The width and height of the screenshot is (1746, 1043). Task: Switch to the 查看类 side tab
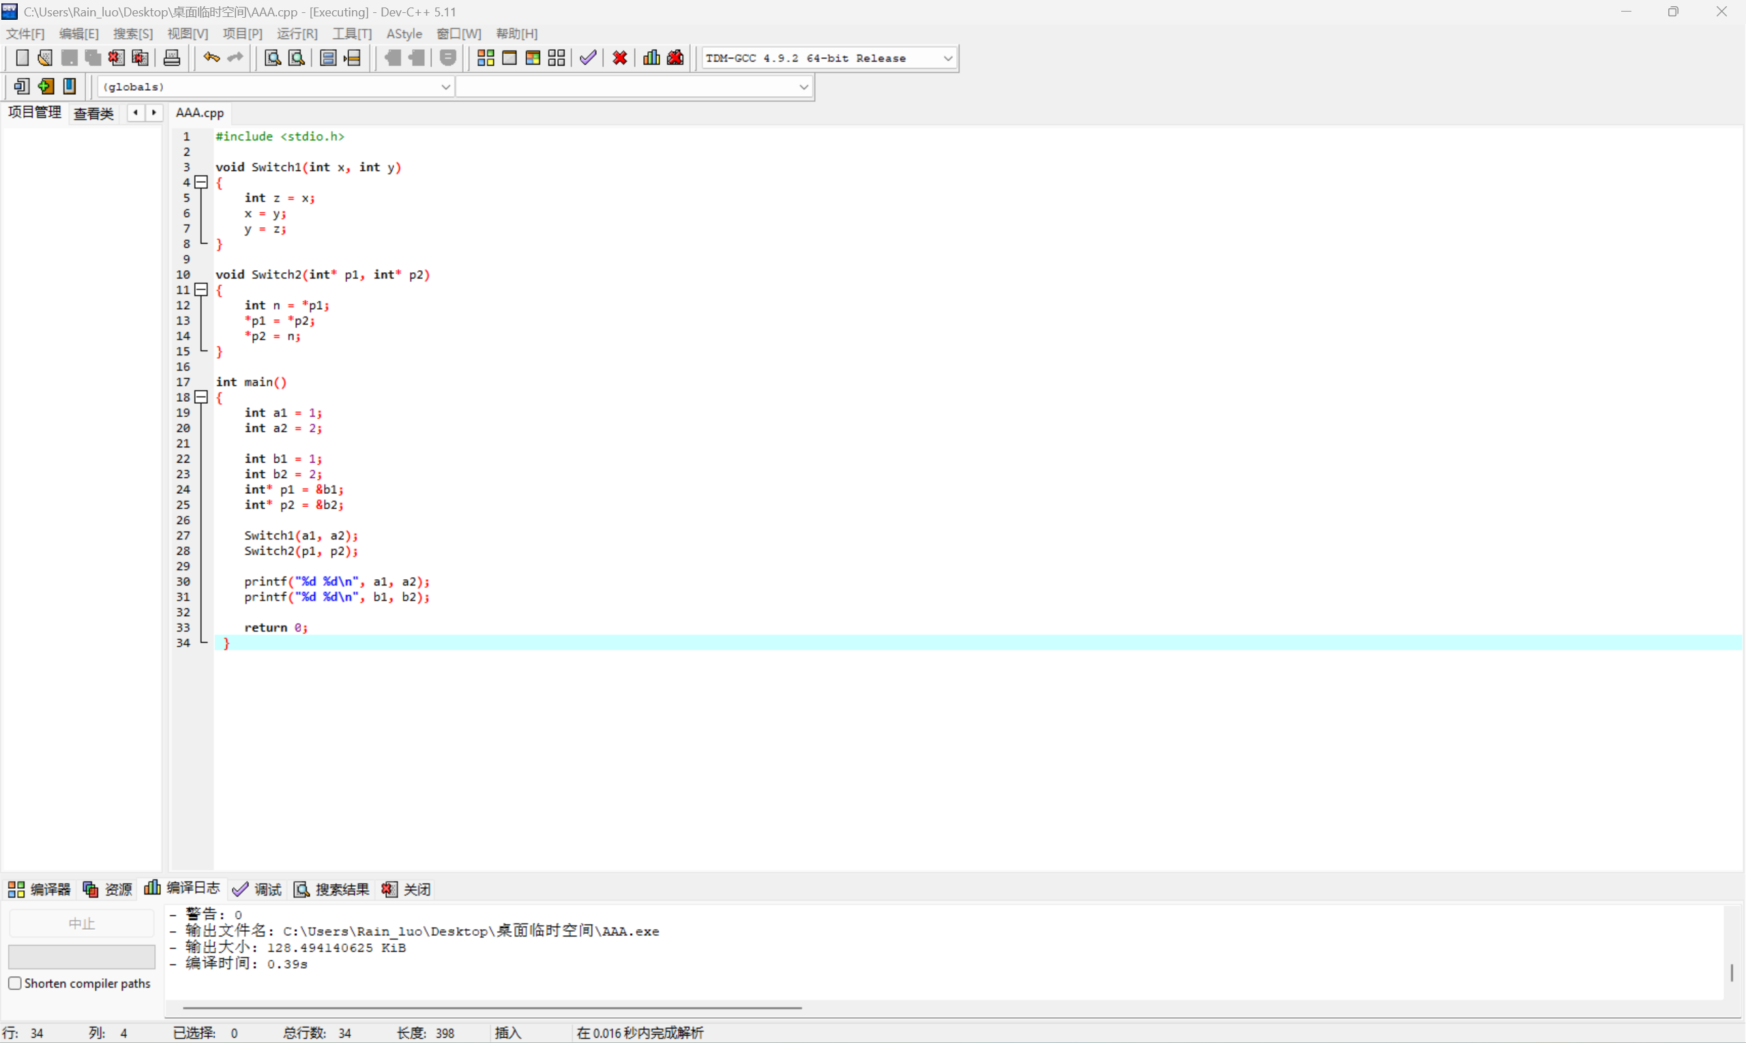coord(93,113)
